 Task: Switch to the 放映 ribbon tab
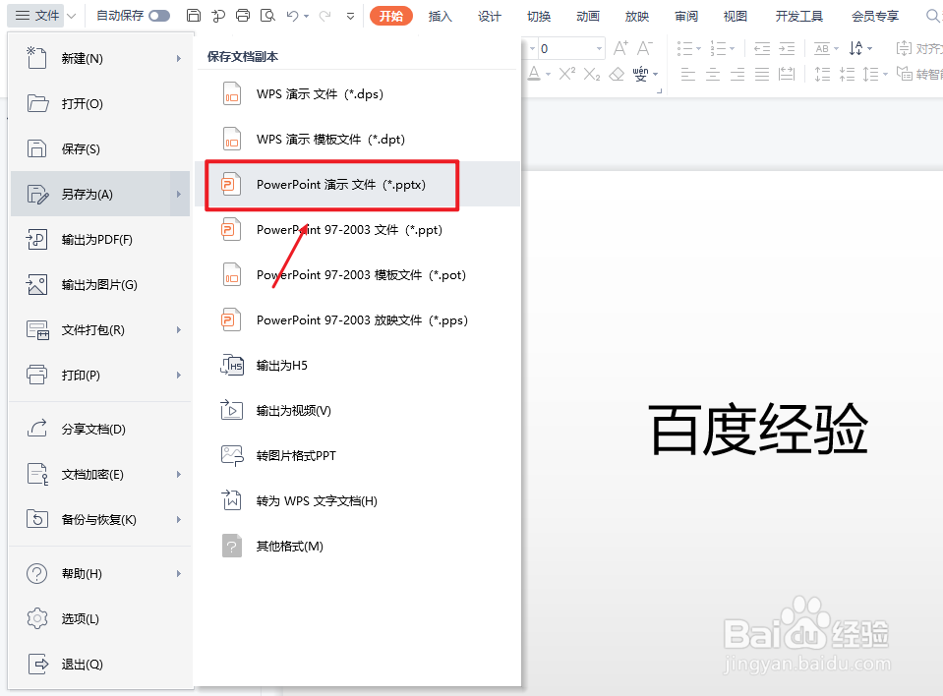[637, 17]
